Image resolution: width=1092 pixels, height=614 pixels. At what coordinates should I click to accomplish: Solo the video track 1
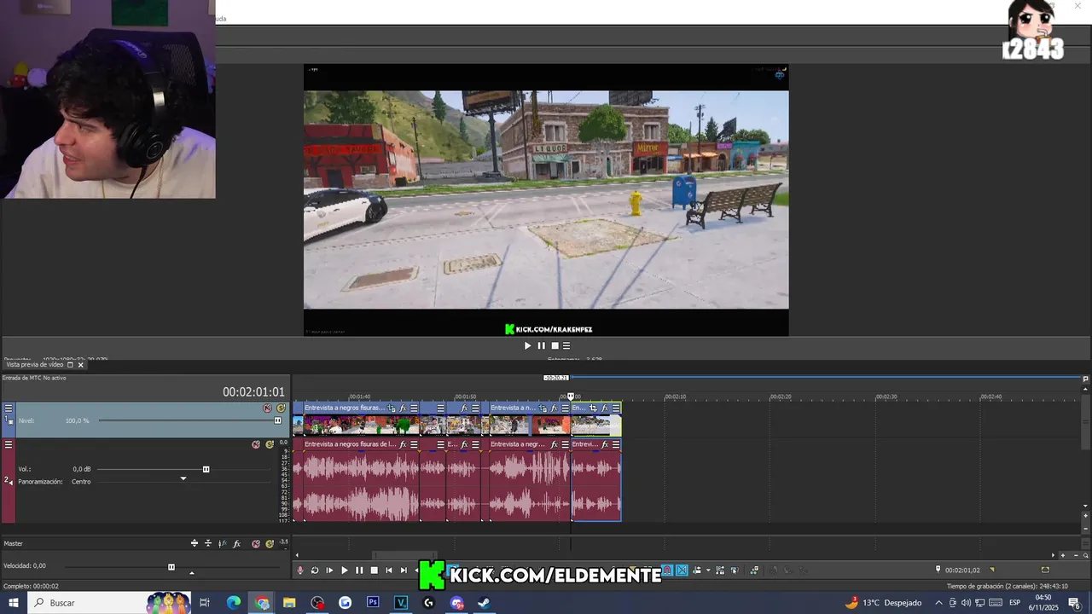coord(281,408)
